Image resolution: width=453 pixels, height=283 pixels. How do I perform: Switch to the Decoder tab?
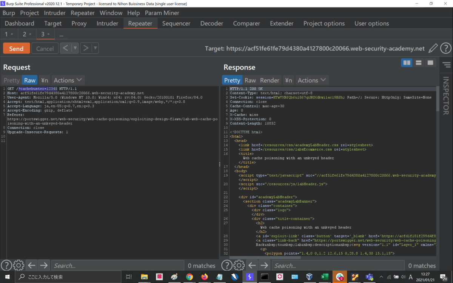coord(212,23)
